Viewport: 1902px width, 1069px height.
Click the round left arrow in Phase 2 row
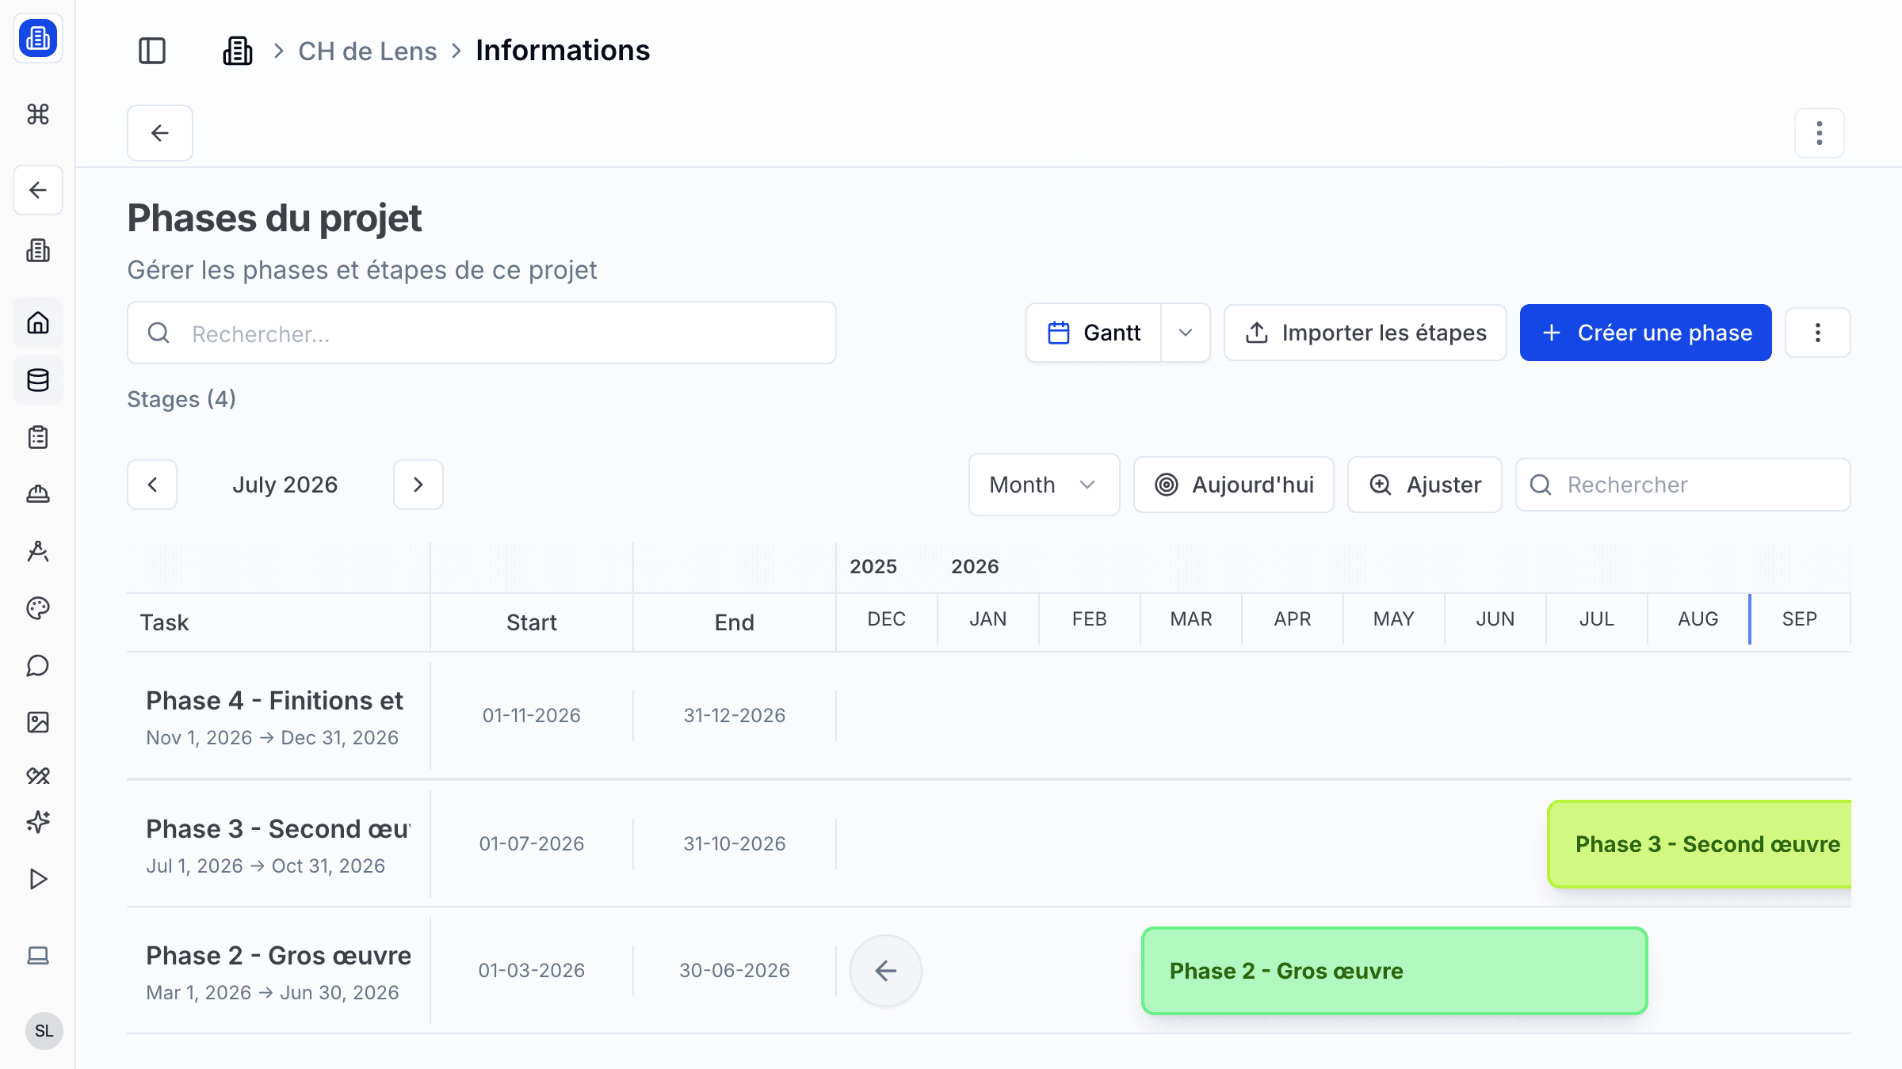coord(886,971)
